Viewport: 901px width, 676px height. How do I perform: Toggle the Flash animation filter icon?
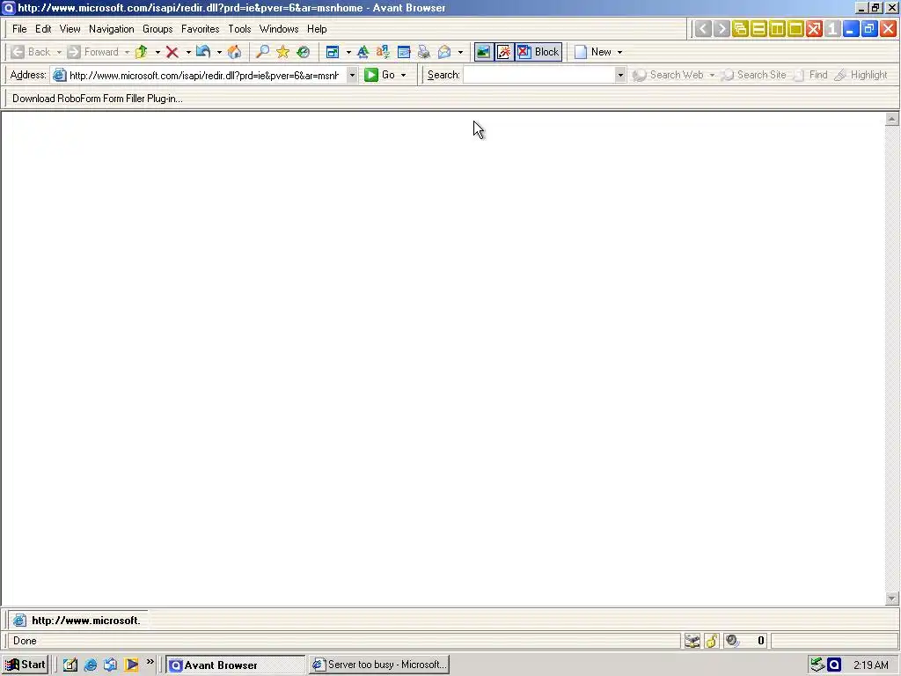(504, 52)
